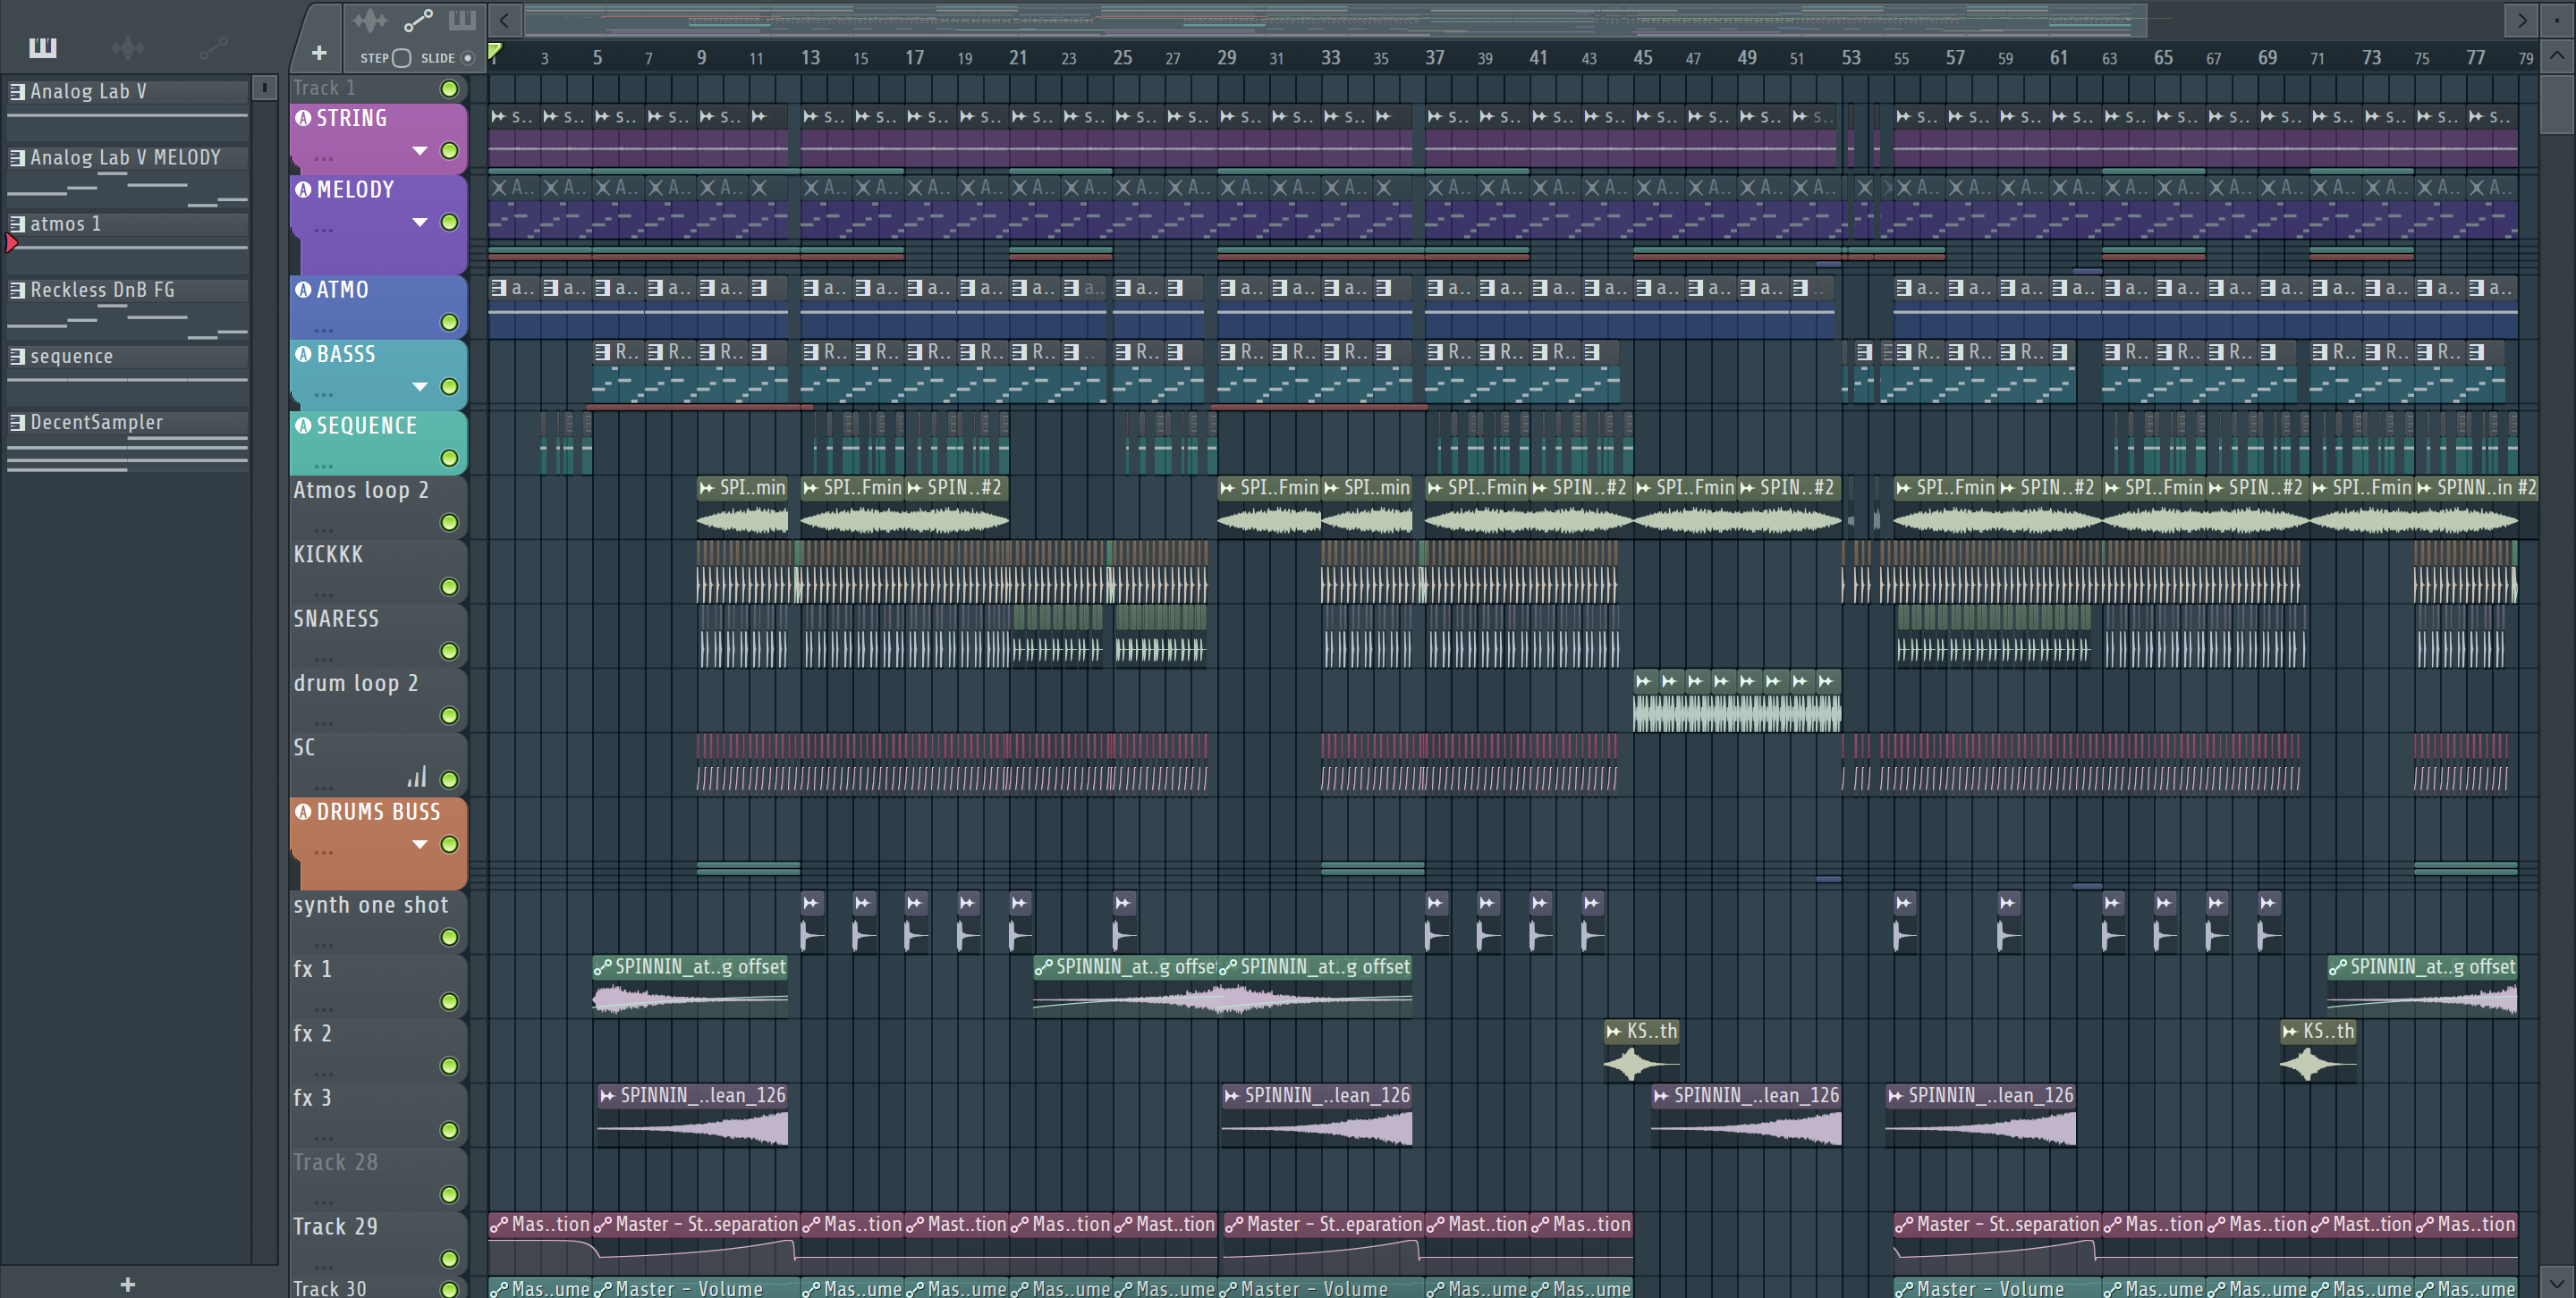Select the fx 2 track header
The image size is (2576, 1298).
click(x=378, y=1050)
